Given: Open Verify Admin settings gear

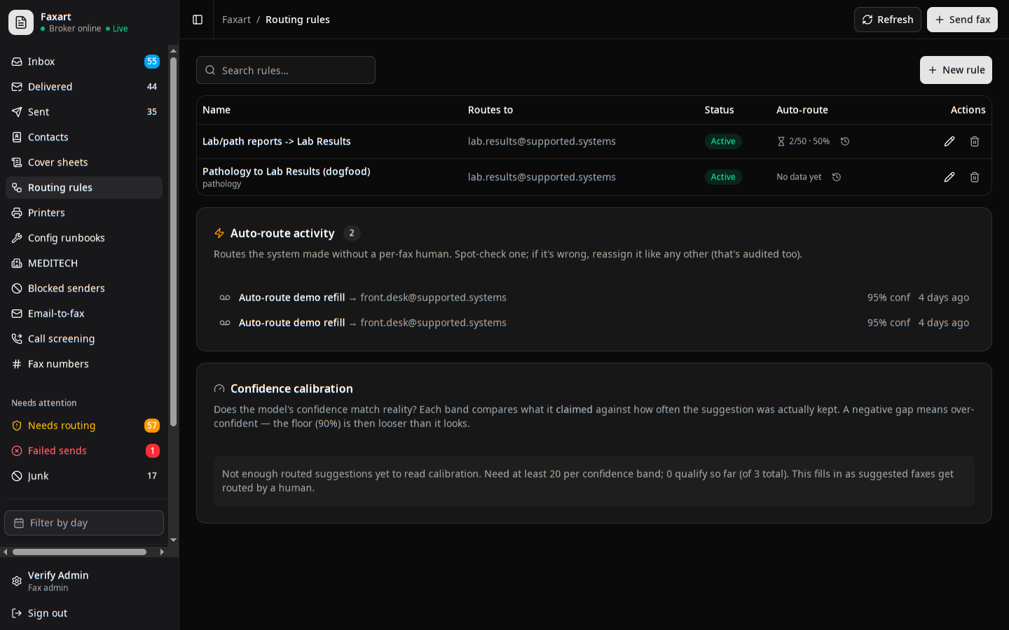Looking at the screenshot, I should (17, 581).
